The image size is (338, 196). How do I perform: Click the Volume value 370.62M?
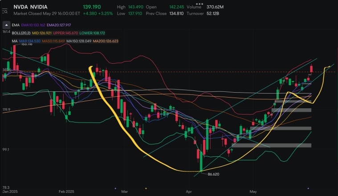coord(215,7)
